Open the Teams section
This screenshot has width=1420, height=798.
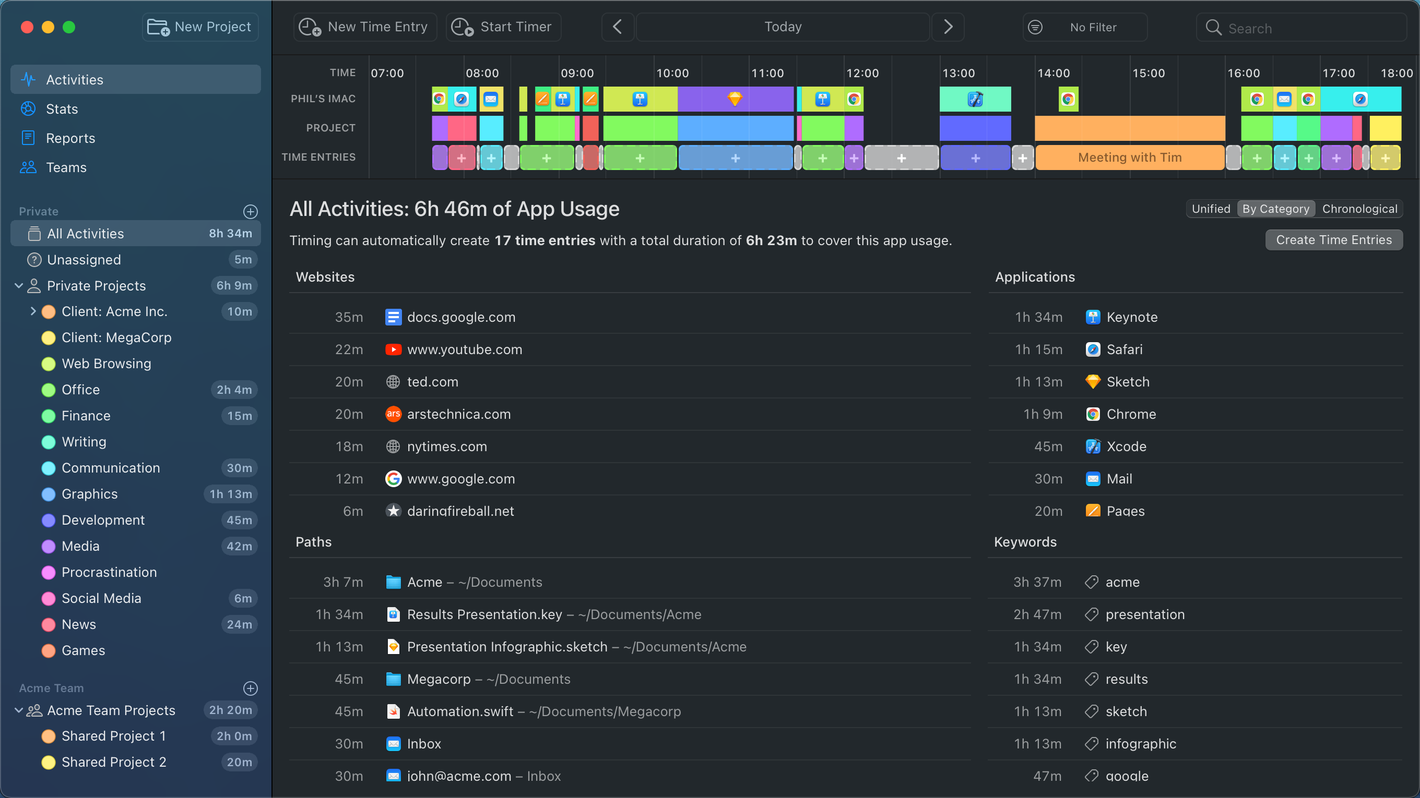click(66, 167)
